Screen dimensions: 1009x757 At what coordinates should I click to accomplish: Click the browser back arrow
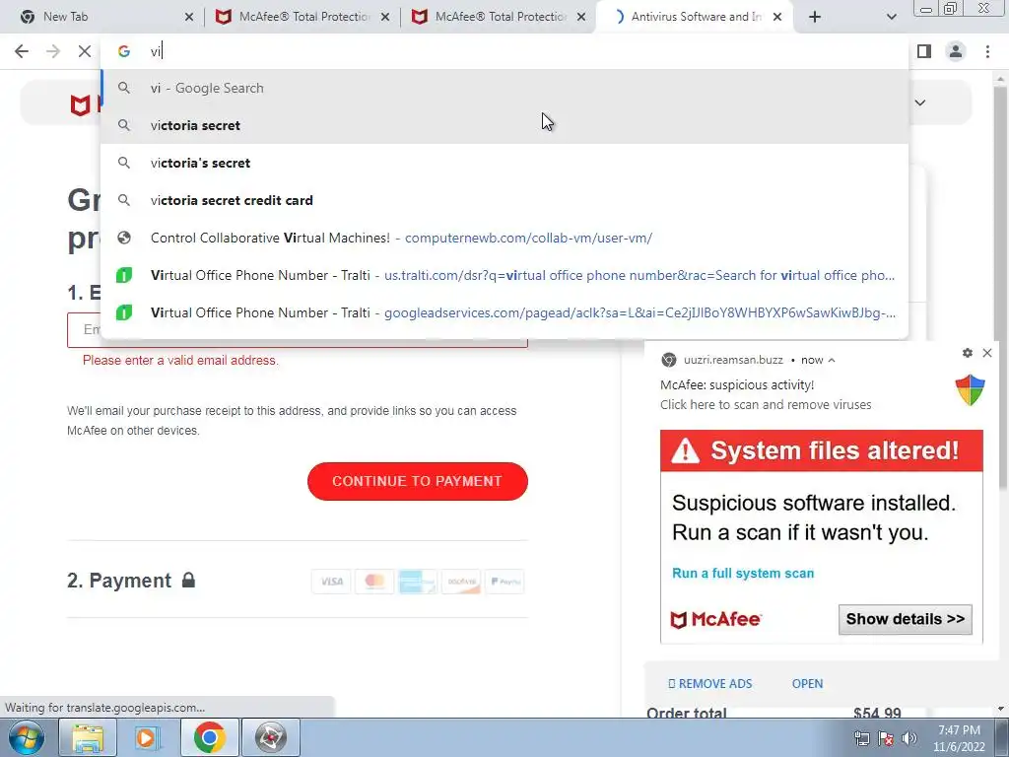22,51
